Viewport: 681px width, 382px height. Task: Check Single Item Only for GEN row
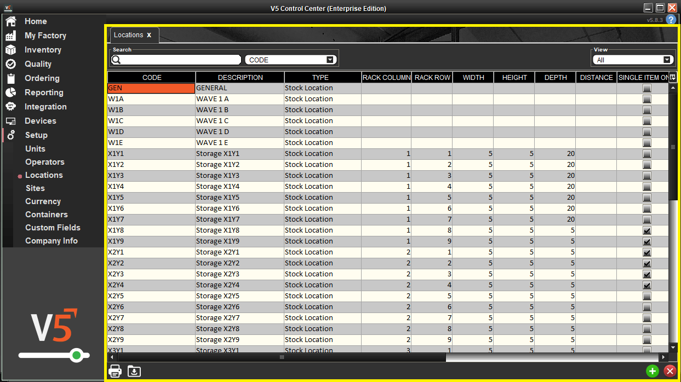pyautogui.click(x=647, y=88)
